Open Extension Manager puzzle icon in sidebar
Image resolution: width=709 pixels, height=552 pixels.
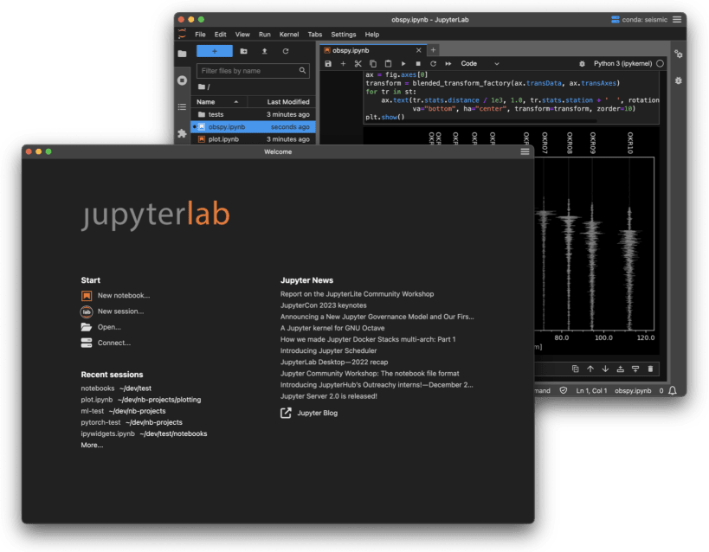pyautogui.click(x=182, y=133)
